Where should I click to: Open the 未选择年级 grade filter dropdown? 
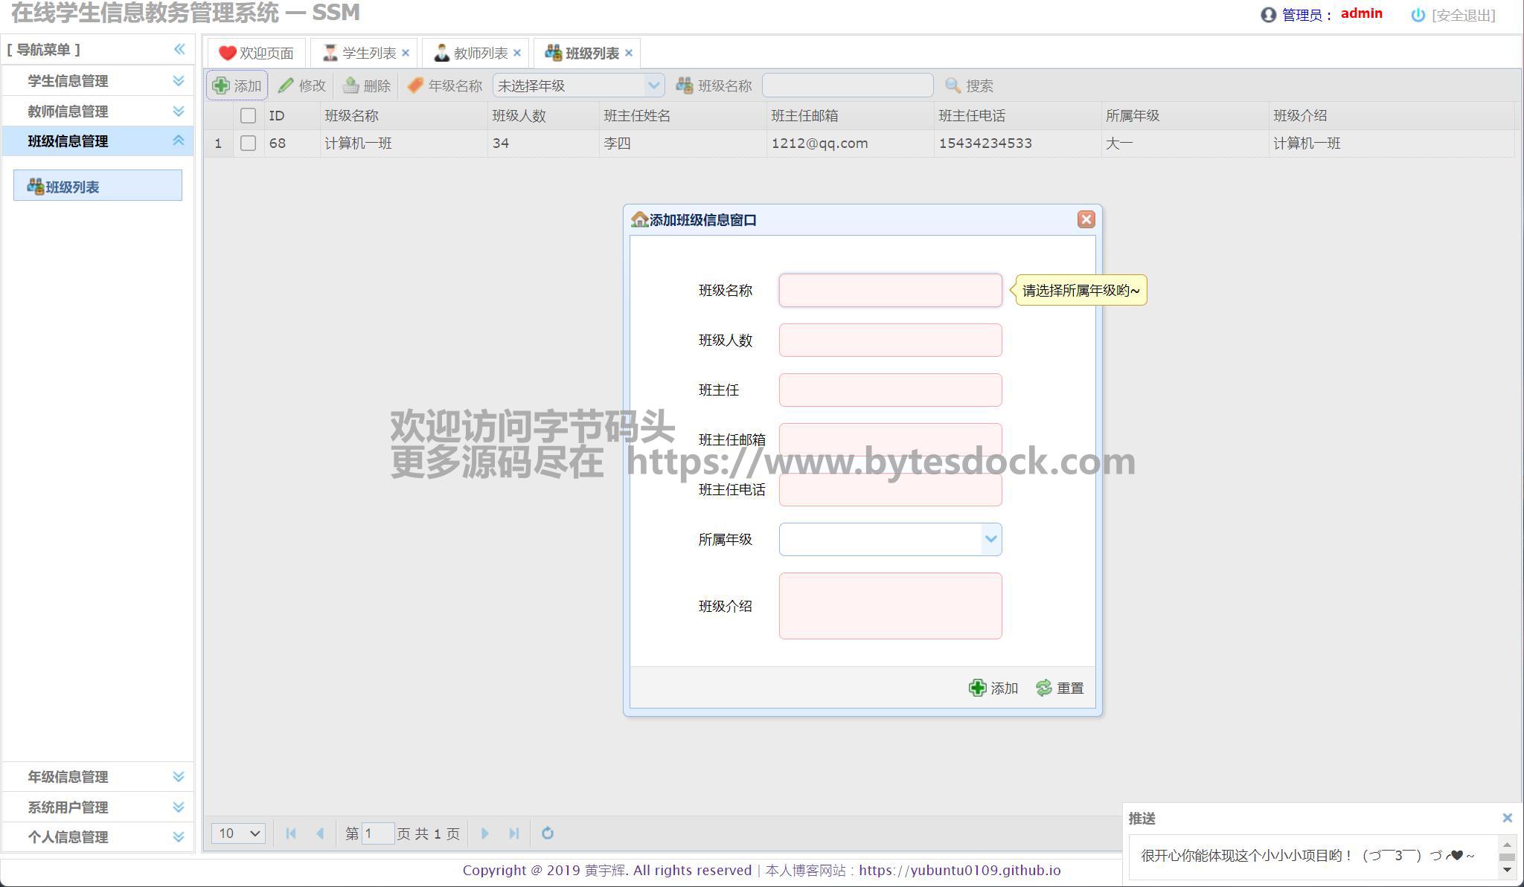(653, 86)
